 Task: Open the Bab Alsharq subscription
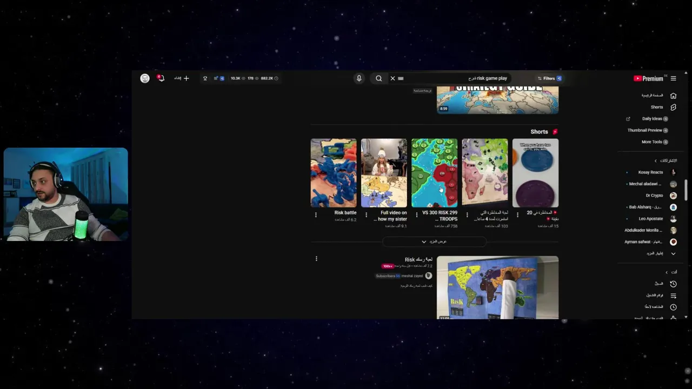[646, 207]
